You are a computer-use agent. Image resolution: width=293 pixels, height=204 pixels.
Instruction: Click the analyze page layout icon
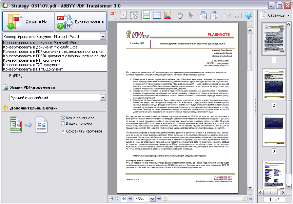coord(113,15)
